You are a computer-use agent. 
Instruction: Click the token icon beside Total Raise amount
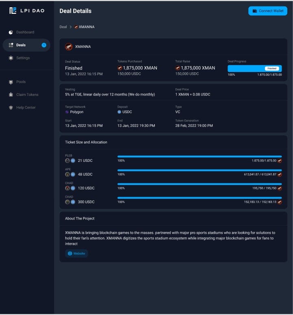(x=178, y=68)
